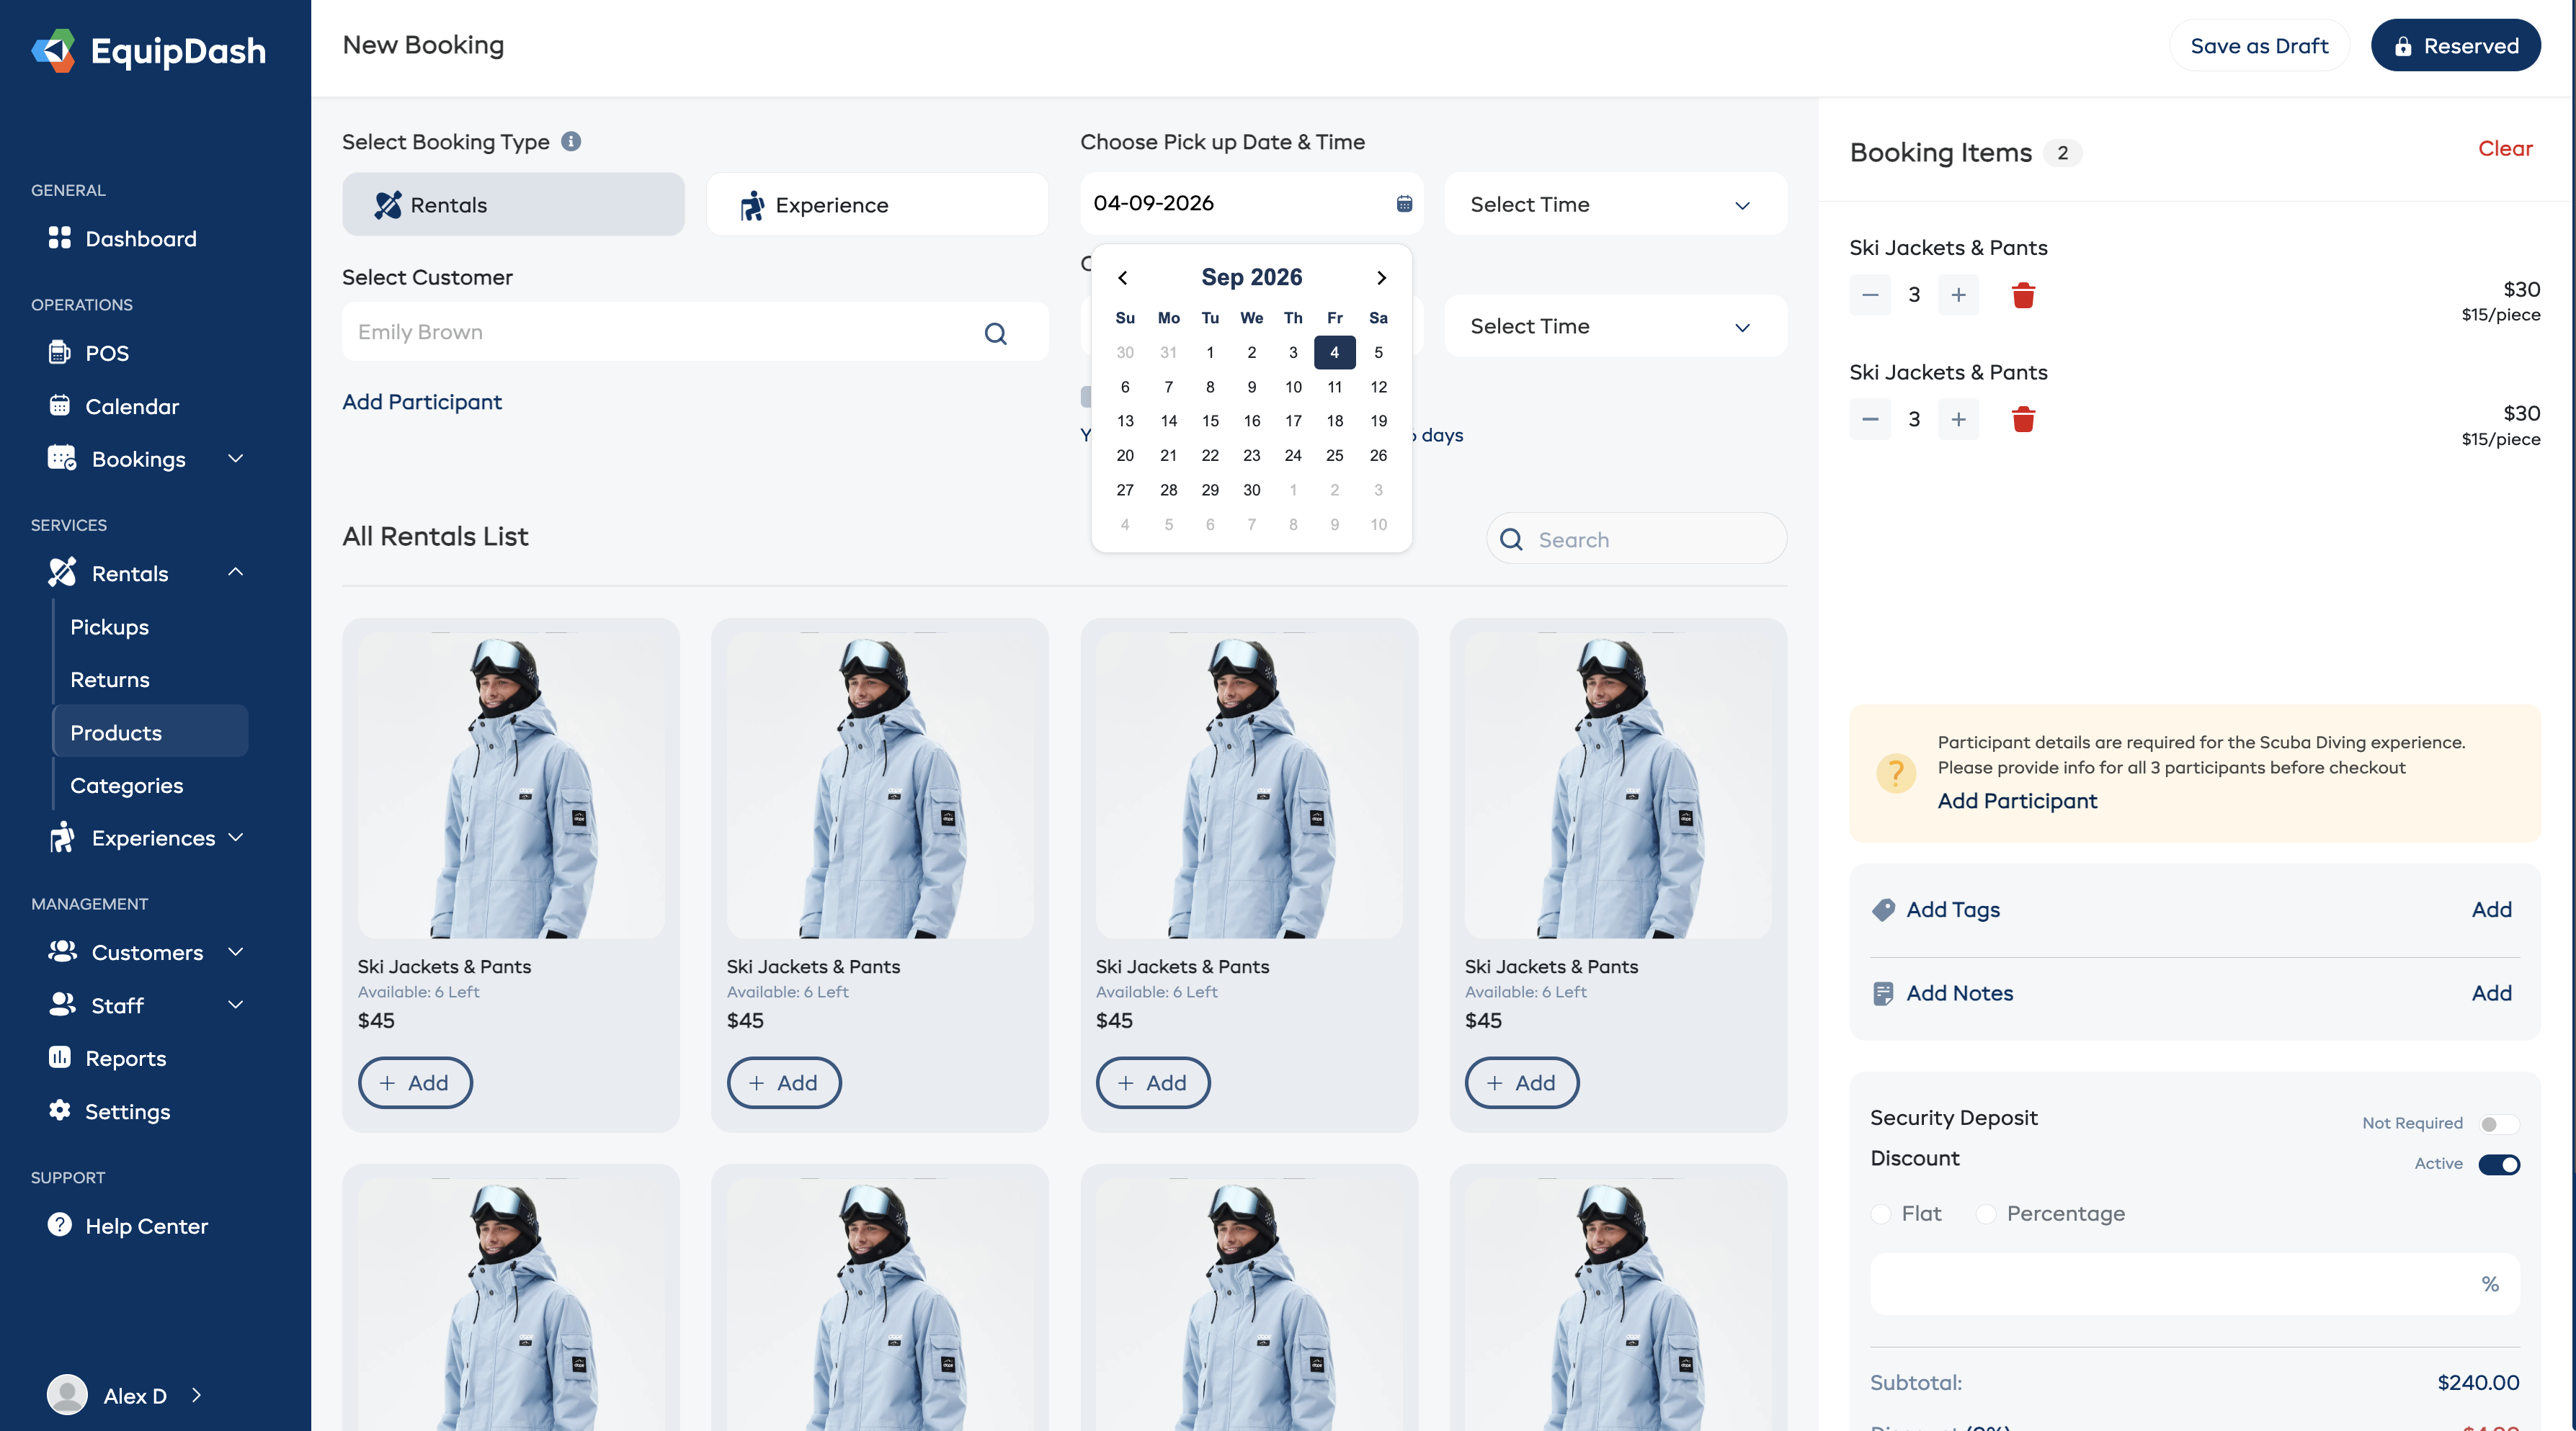Viewport: 2576px width, 1431px height.
Task: Expand the Customers sidebar menu
Action: [x=236, y=952]
